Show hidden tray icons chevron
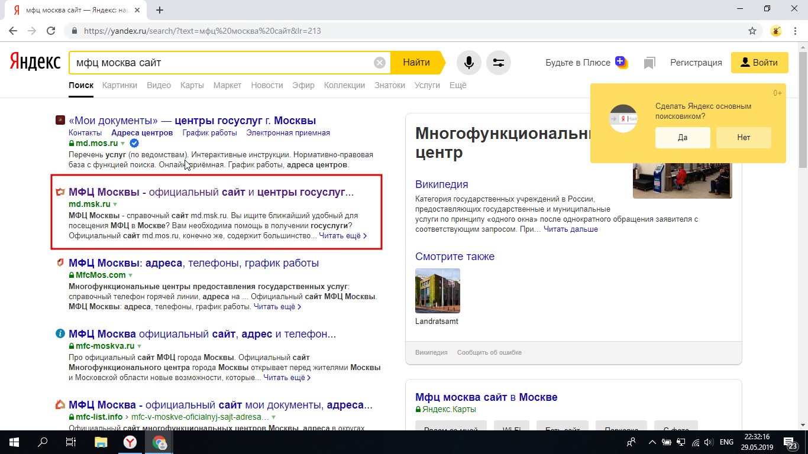Screen dimensions: 808x454 652,442
